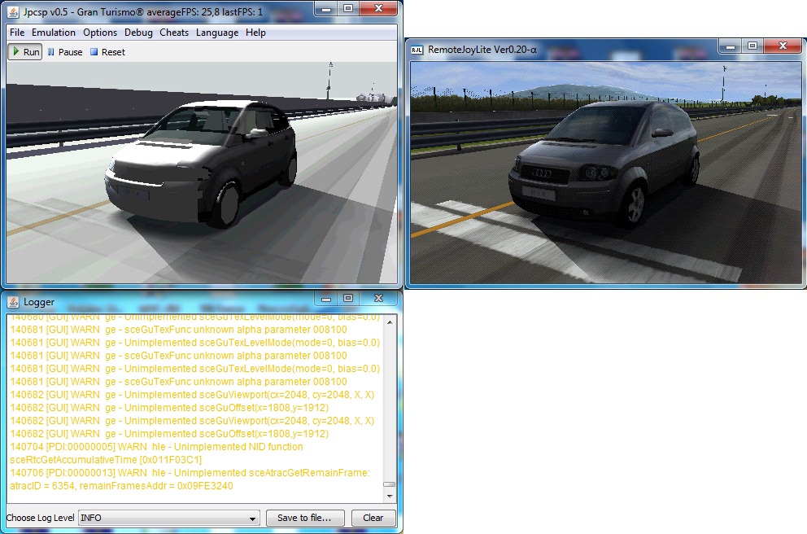Reset the emulator

pyautogui.click(x=107, y=52)
